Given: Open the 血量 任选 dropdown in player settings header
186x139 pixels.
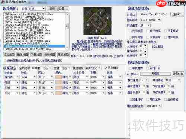Looking at the screenshot, I should click(x=65, y=68).
